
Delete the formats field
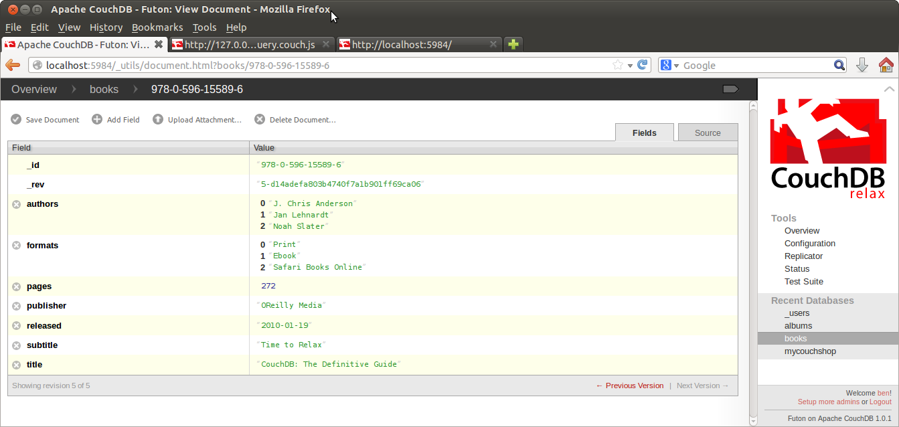[17, 246]
